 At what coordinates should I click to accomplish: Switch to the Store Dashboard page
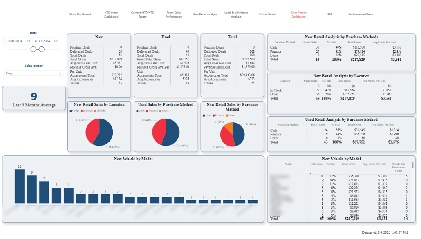pos(80,14)
